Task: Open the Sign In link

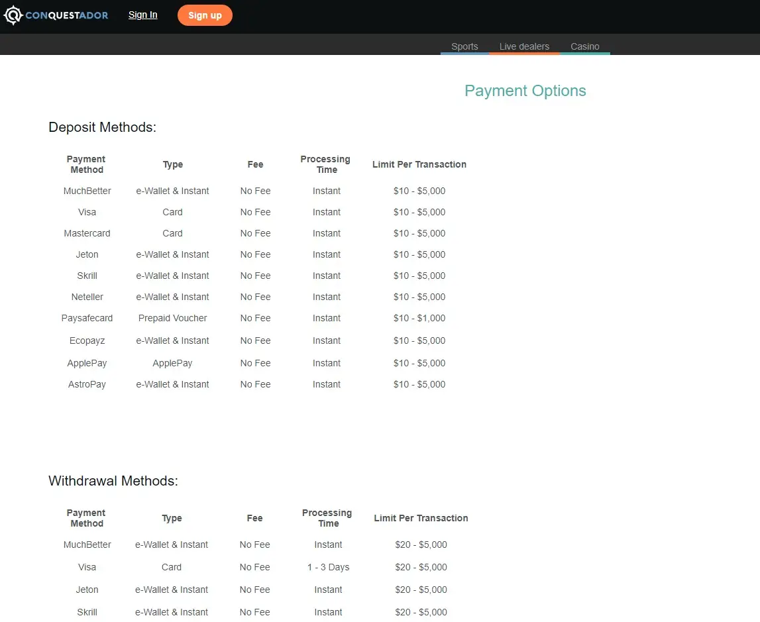Action: pyautogui.click(x=142, y=15)
